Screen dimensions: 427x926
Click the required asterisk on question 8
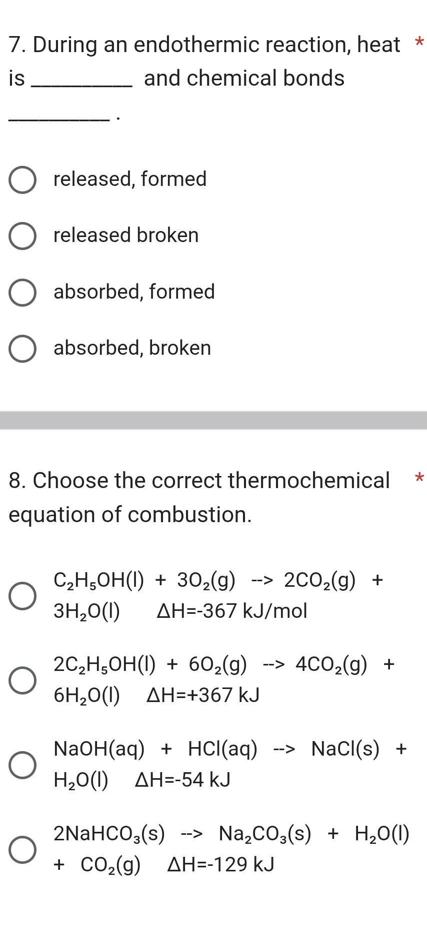[419, 479]
